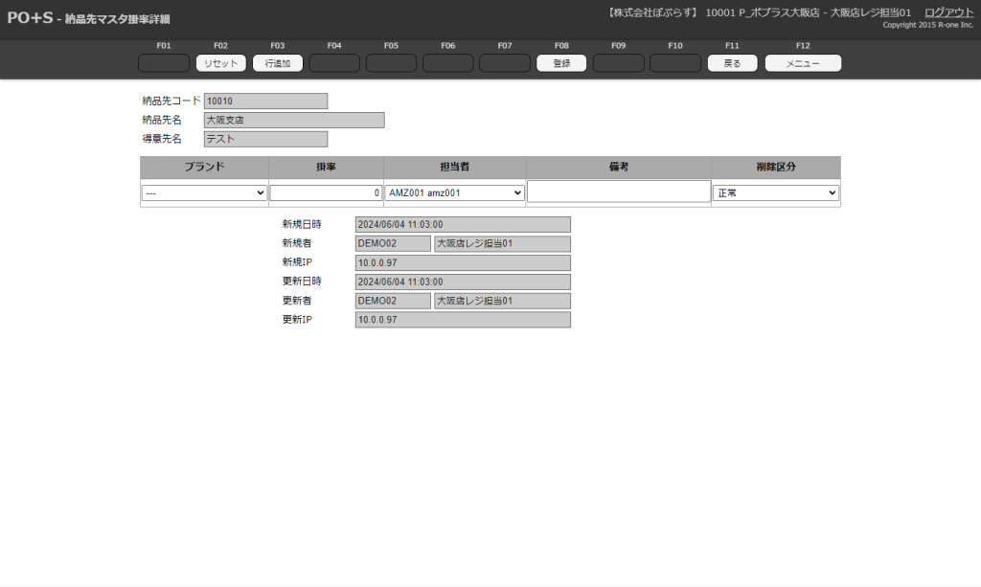Expand the ブランド brand dropdown
Screen dimensions: 981x587
pos(204,193)
